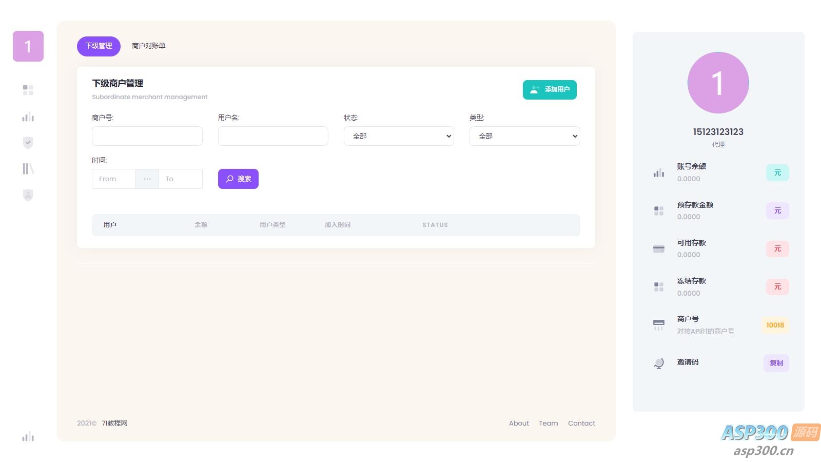Open the Contact footer link
Image resolution: width=821 pixels, height=462 pixels.
(581, 423)
